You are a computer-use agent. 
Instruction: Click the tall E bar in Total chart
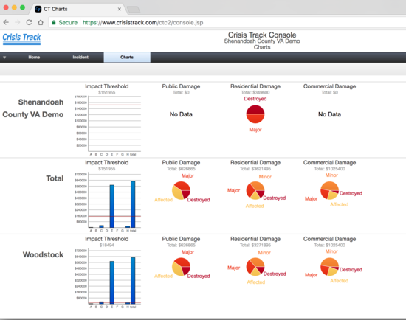(112, 206)
